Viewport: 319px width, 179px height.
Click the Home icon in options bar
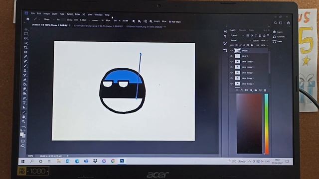28,19
